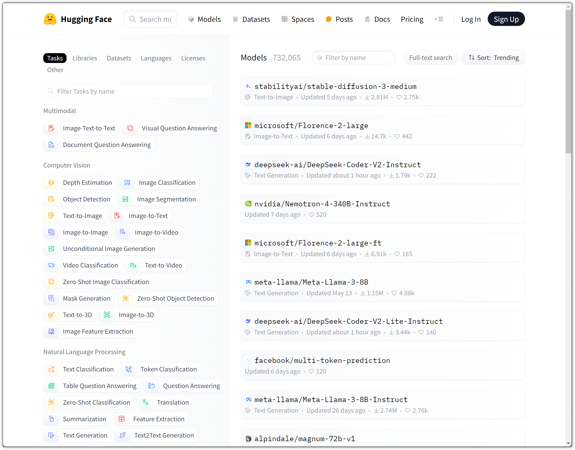The image size is (575, 450).
Task: Click the Microsoft logo beside Florence-2-large
Action: tap(248, 125)
